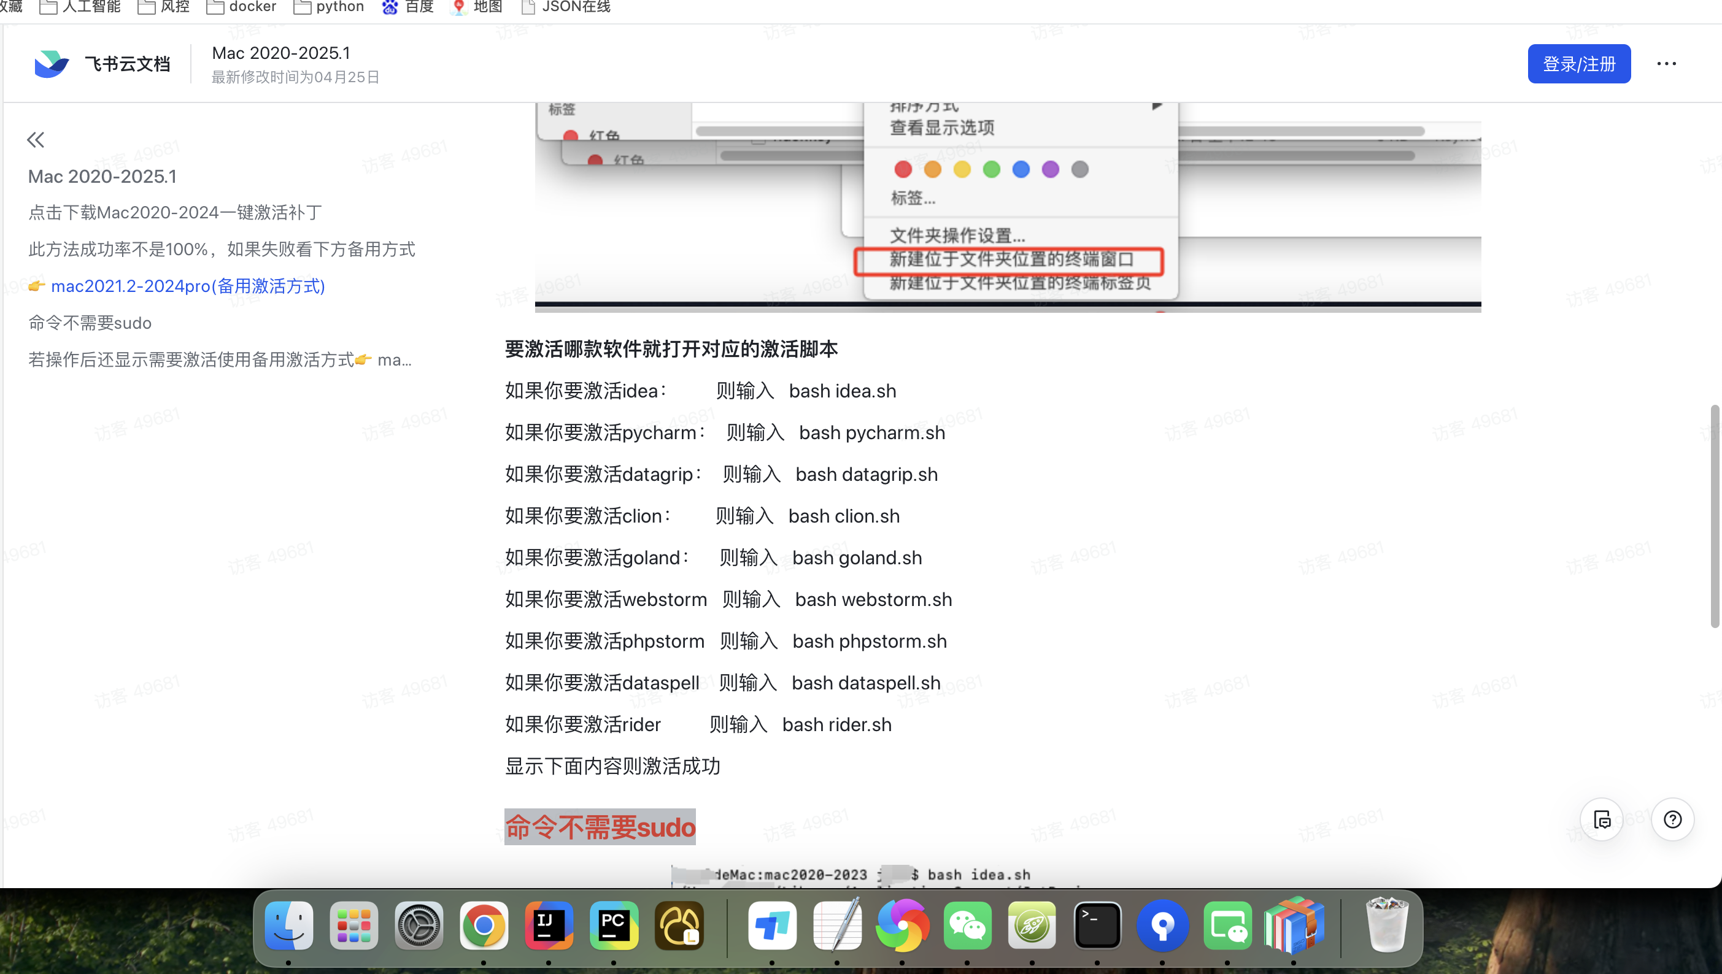This screenshot has height=974, width=1722.
Task: Click the document info icon beside help
Action: pyautogui.click(x=1602, y=819)
